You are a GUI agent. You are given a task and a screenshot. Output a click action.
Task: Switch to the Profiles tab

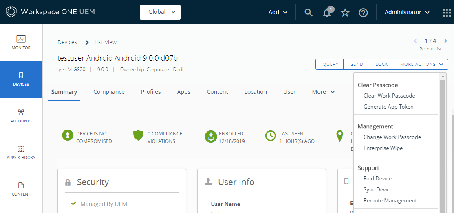pyautogui.click(x=151, y=92)
